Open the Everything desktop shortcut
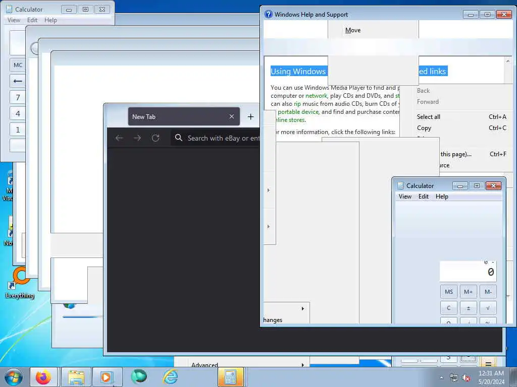 [20, 284]
